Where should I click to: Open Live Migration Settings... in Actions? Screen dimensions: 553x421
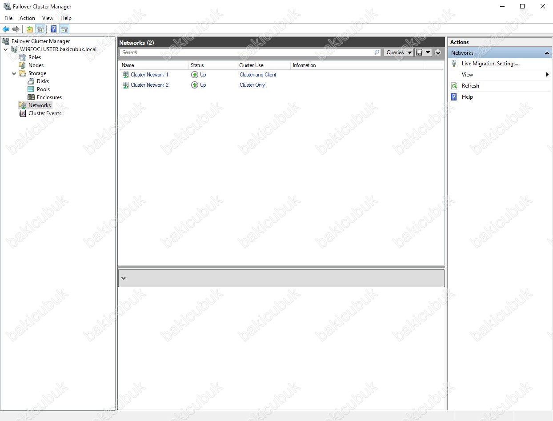[x=490, y=64]
